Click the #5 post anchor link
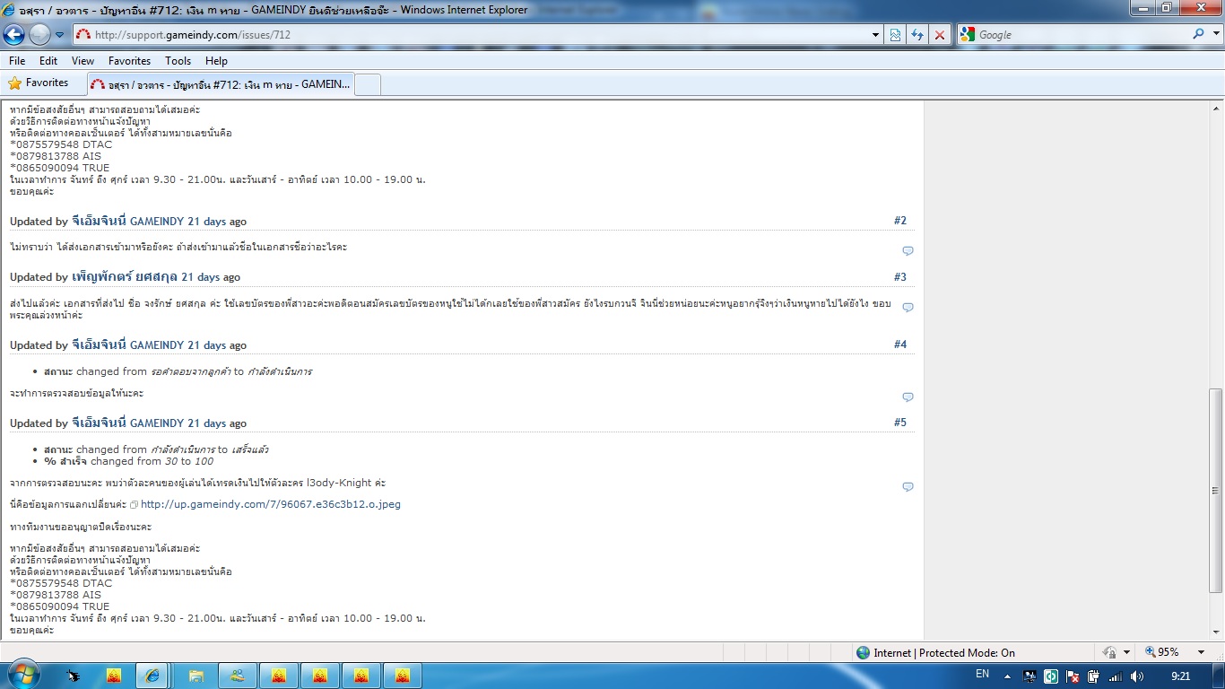 coord(900,423)
